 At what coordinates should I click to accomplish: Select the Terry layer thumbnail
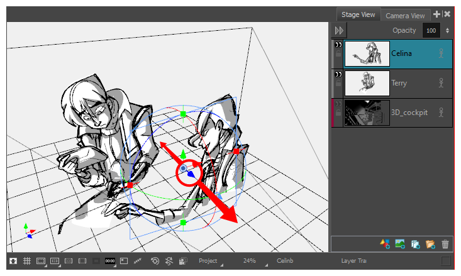tap(367, 83)
